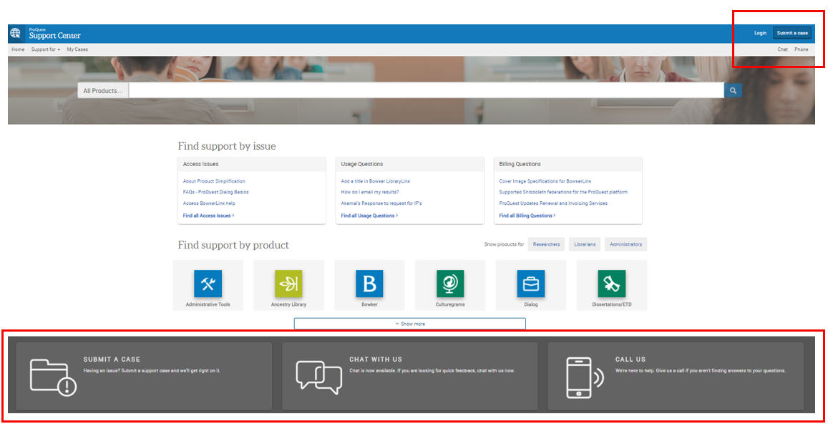
Task: Click the CHAT WITH US heading text
Action: pyautogui.click(x=376, y=360)
